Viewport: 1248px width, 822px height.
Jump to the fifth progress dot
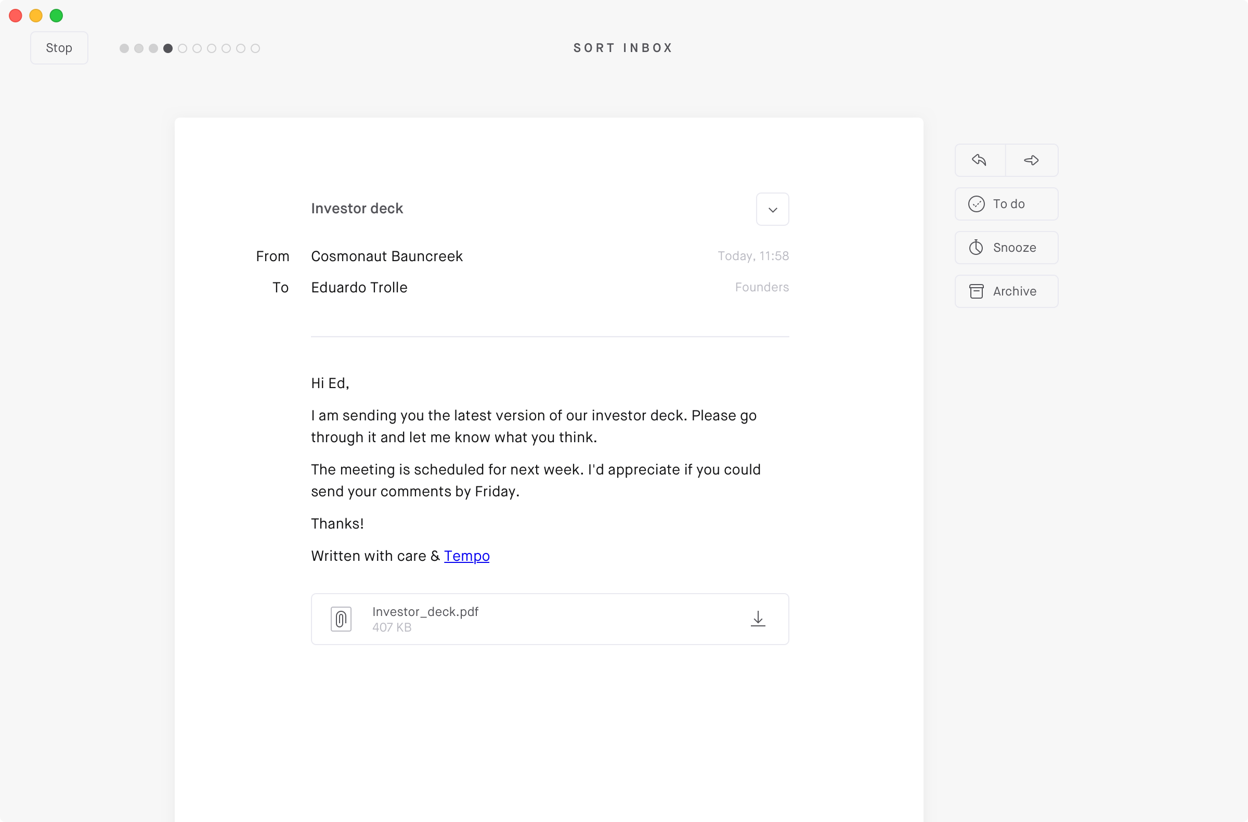click(183, 48)
